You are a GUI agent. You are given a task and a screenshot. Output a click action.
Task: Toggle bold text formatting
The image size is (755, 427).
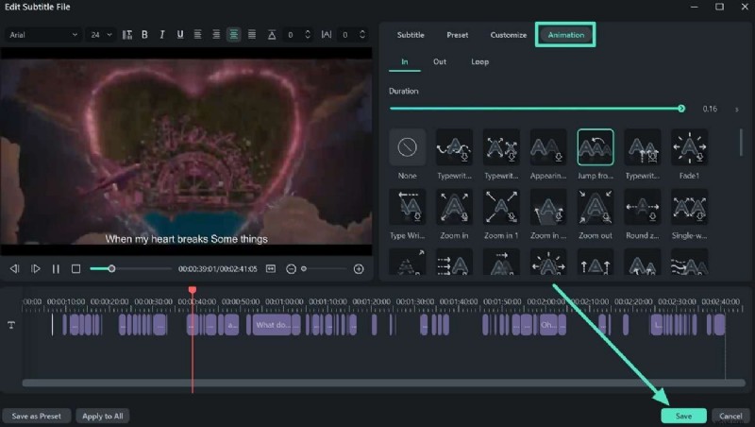144,35
